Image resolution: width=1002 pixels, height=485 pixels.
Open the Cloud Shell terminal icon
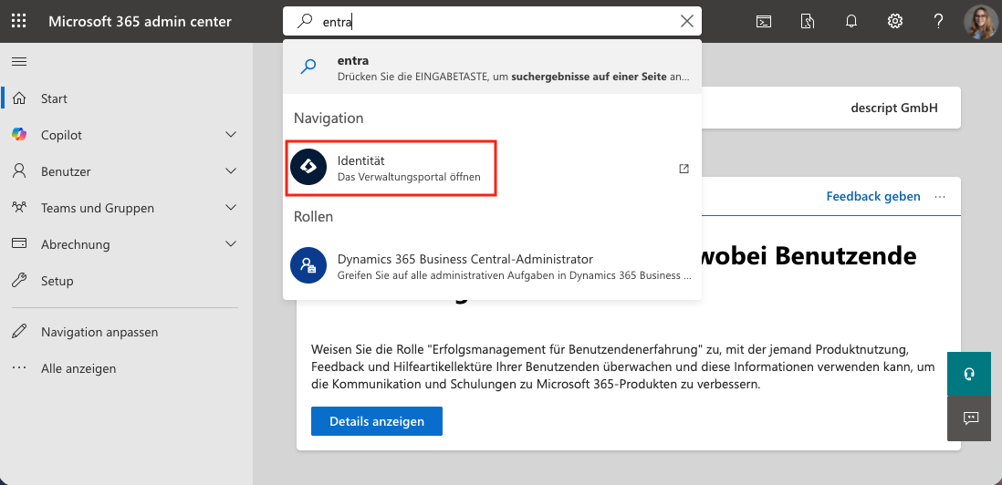[763, 21]
